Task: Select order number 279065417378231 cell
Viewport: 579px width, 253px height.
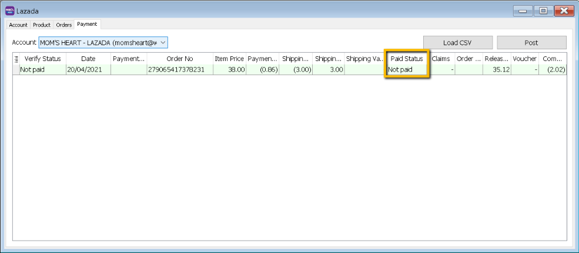Action: click(x=179, y=69)
